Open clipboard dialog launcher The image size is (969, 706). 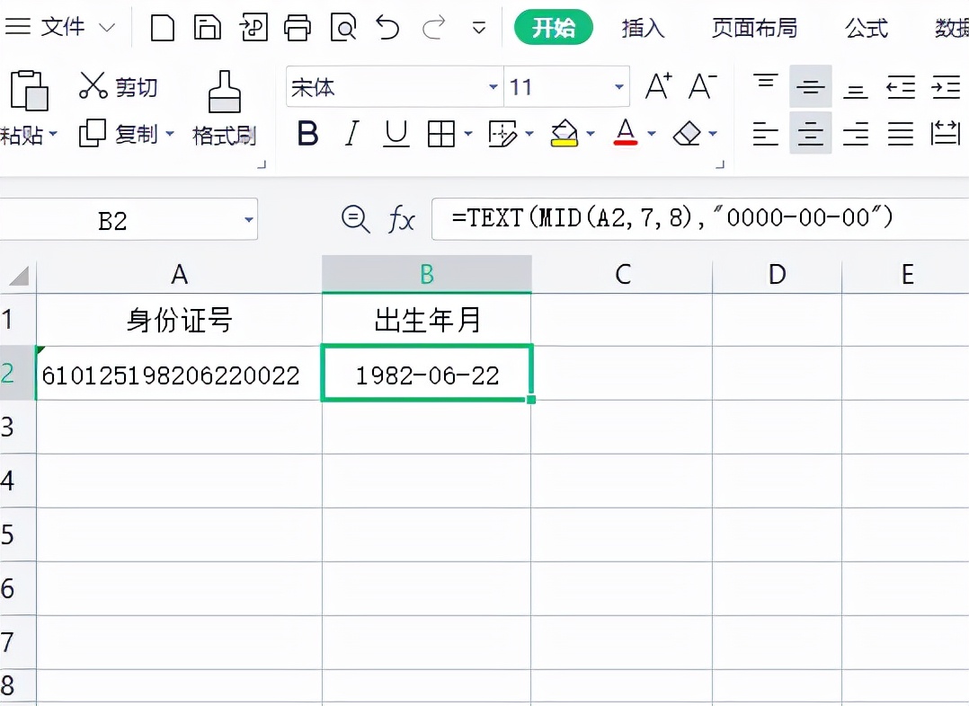262,164
